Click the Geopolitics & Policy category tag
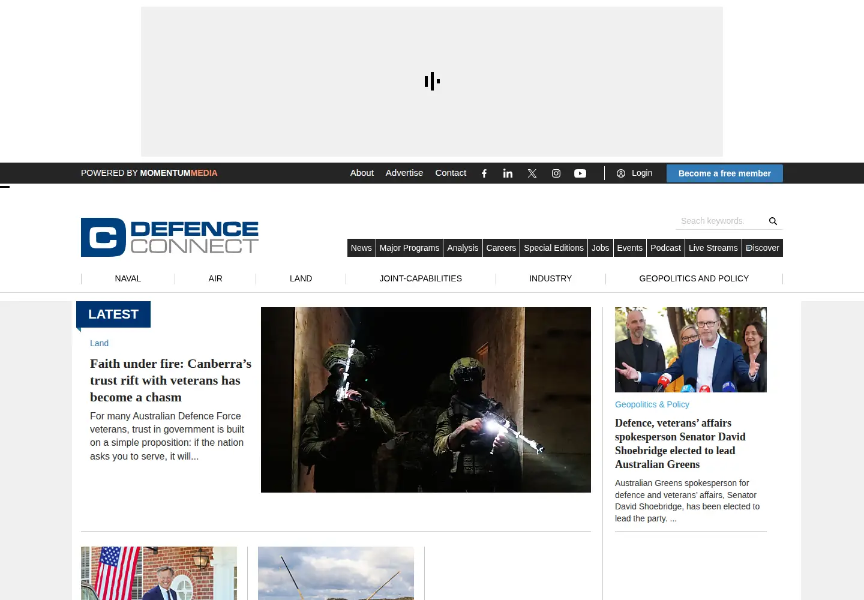 coord(652,404)
